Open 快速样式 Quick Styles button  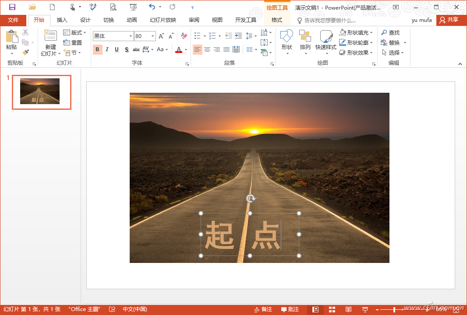click(x=326, y=42)
